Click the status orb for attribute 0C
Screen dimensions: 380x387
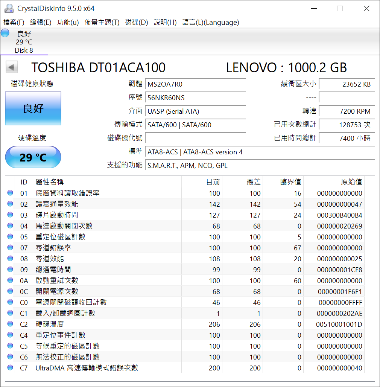10,291
